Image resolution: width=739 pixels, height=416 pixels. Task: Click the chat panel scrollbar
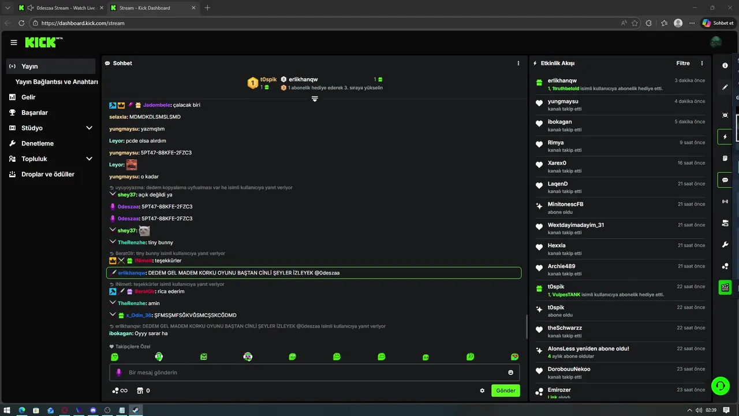pyautogui.click(x=526, y=326)
